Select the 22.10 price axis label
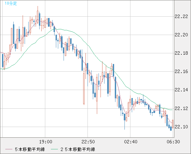 (x=181, y=127)
